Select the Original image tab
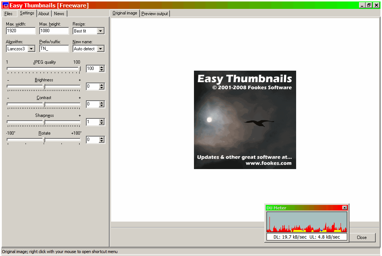This screenshot has height=256, width=382. (x=125, y=13)
